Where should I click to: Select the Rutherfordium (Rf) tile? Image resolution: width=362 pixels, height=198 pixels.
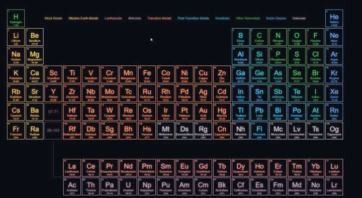[x=72, y=131]
